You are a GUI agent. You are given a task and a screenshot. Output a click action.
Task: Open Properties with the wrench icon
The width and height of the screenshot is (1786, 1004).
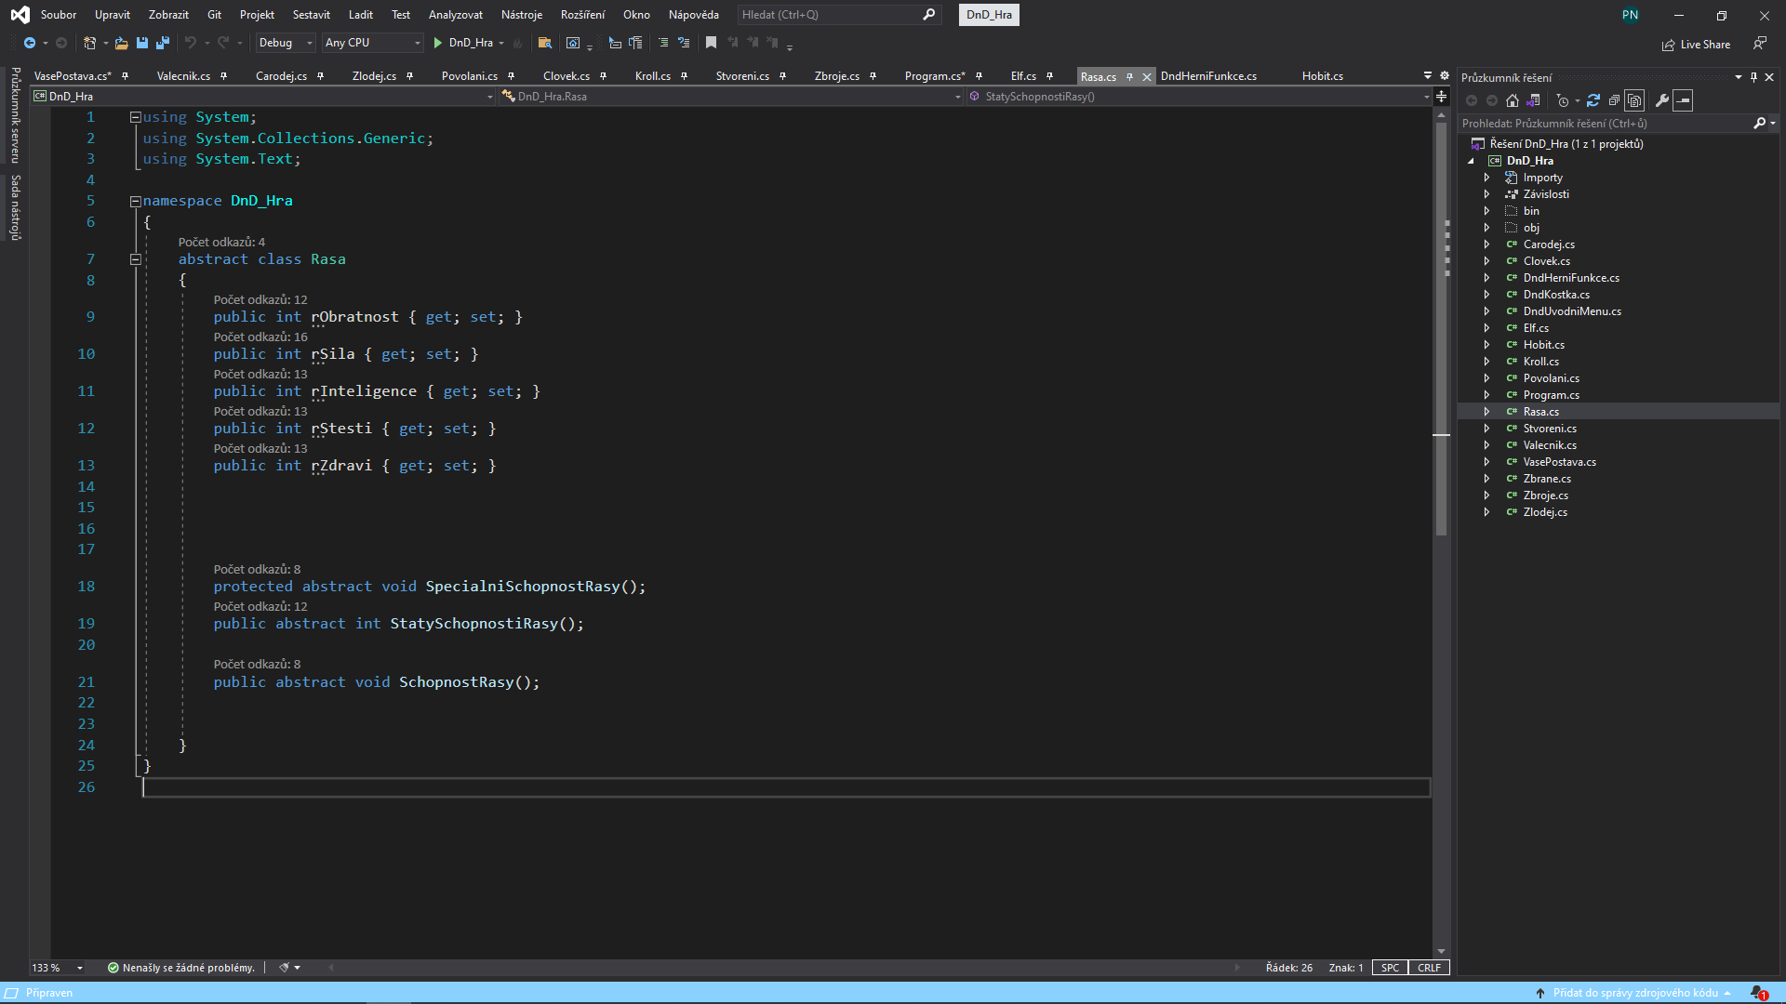[x=1662, y=100]
